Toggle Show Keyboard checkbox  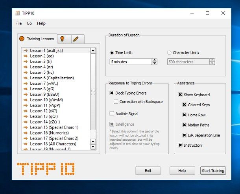click(x=180, y=95)
